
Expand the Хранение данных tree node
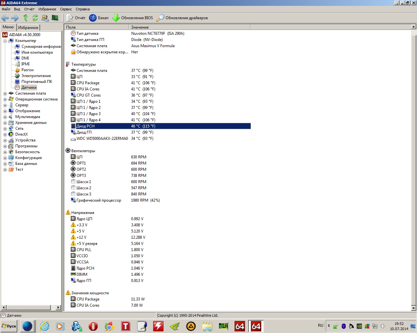5,123
